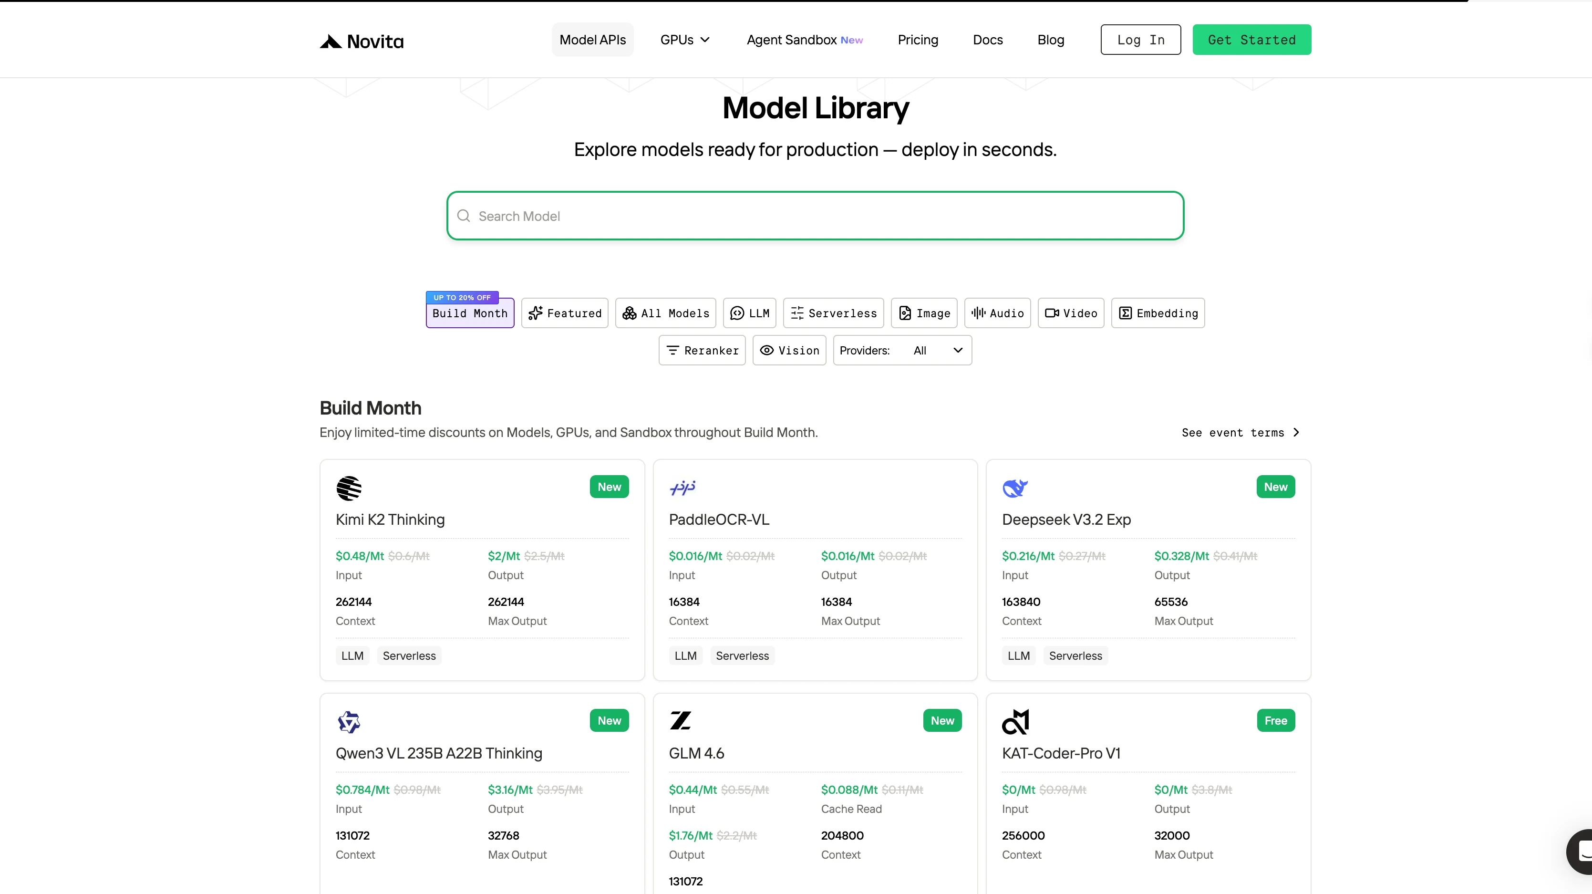The height and width of the screenshot is (894, 1592).
Task: Filter models by Reranker
Action: [x=702, y=350]
